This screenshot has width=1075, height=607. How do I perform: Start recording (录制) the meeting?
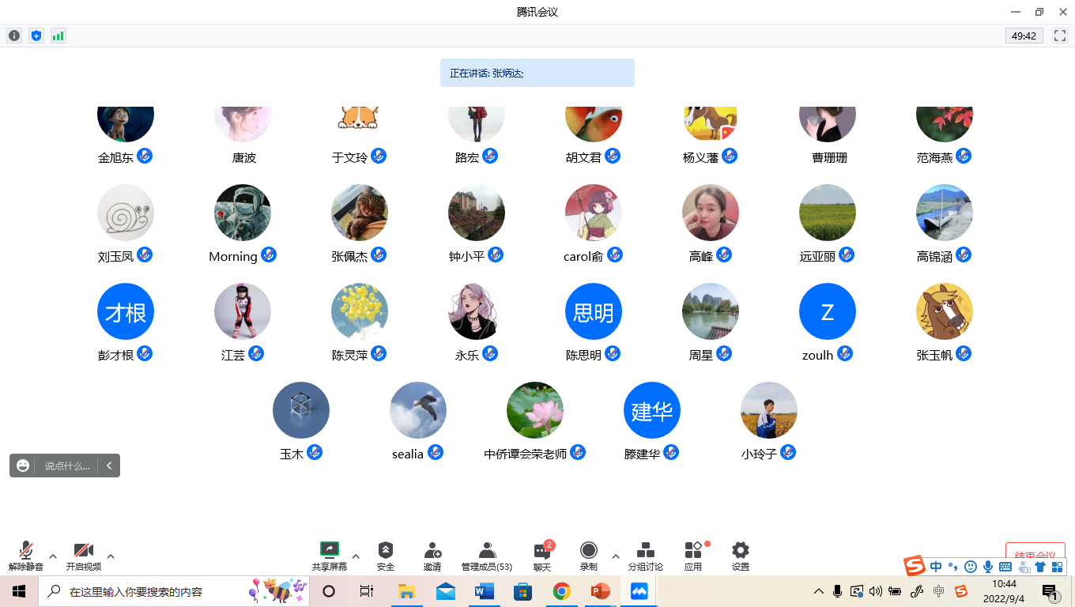click(589, 556)
